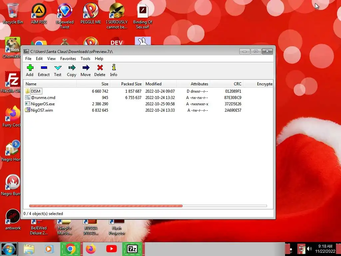This screenshot has height=256, width=341.
Task: Click the blue Extract toolbar icon
Action: click(x=44, y=68)
